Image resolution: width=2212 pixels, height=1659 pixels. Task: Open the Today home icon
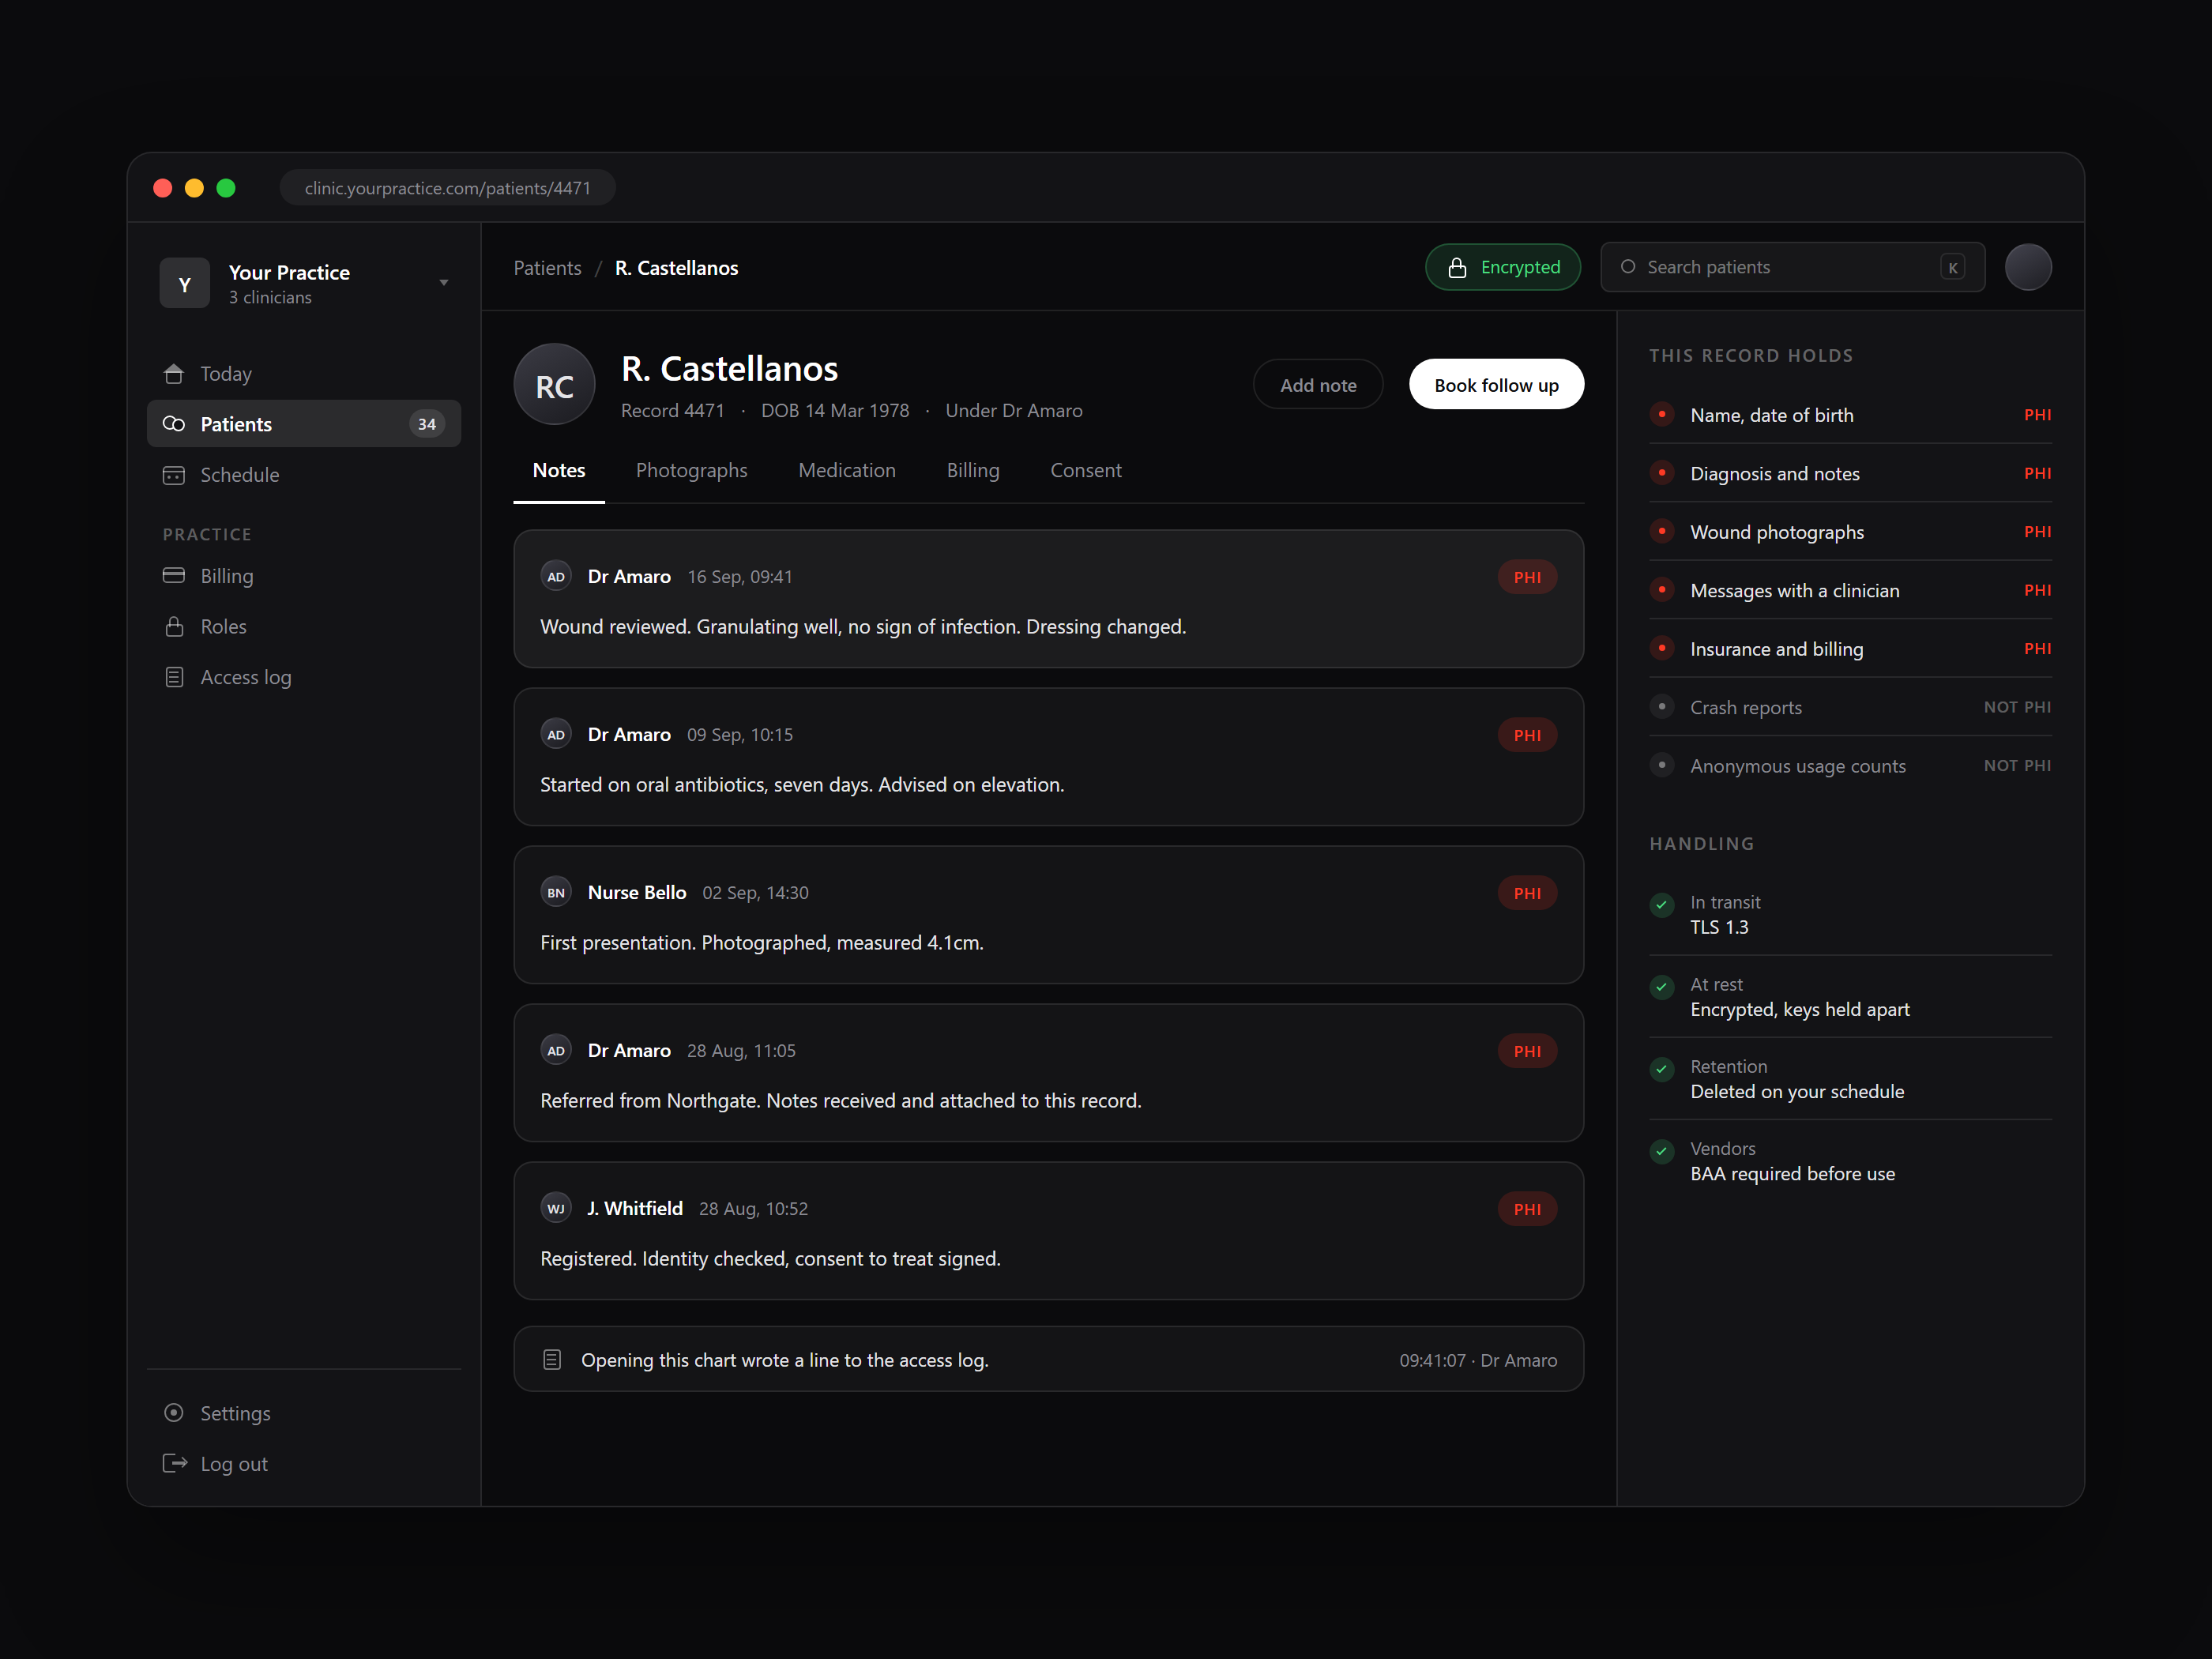coord(174,374)
